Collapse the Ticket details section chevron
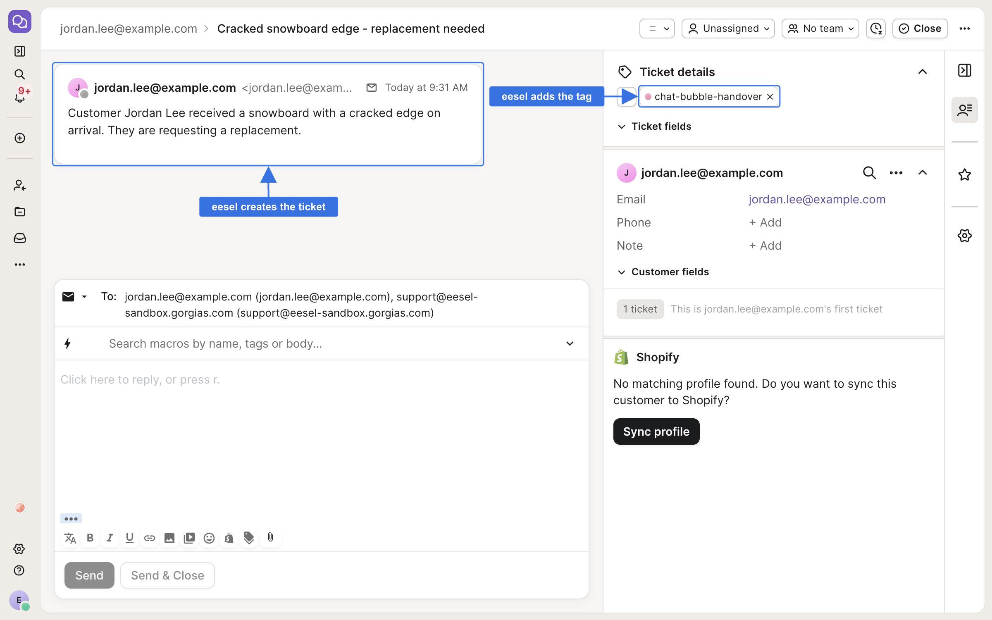Image resolution: width=992 pixels, height=620 pixels. 923,72
